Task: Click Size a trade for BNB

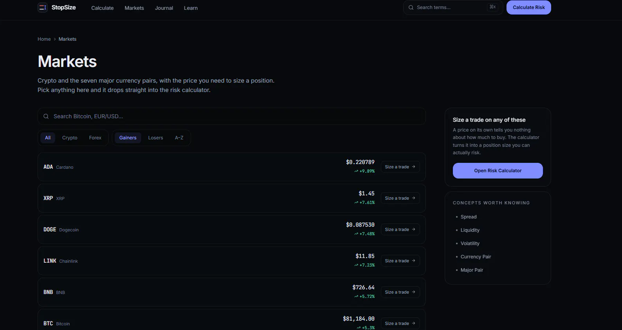Action: [400, 292]
